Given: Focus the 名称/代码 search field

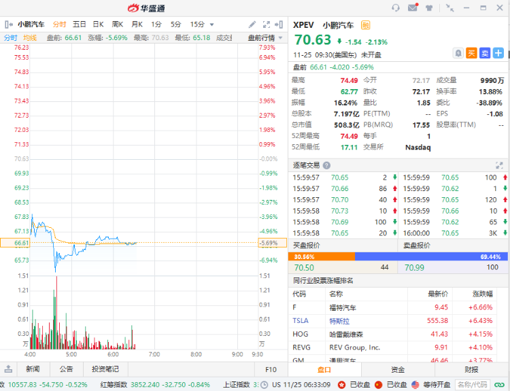Looking at the screenshot, I should (473, 385).
